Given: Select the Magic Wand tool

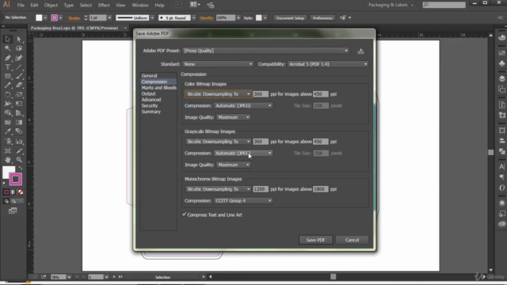Looking at the screenshot, I should [7, 48].
